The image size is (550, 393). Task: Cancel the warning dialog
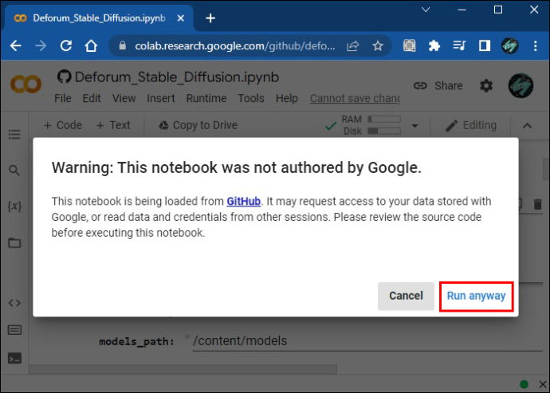coord(406,297)
